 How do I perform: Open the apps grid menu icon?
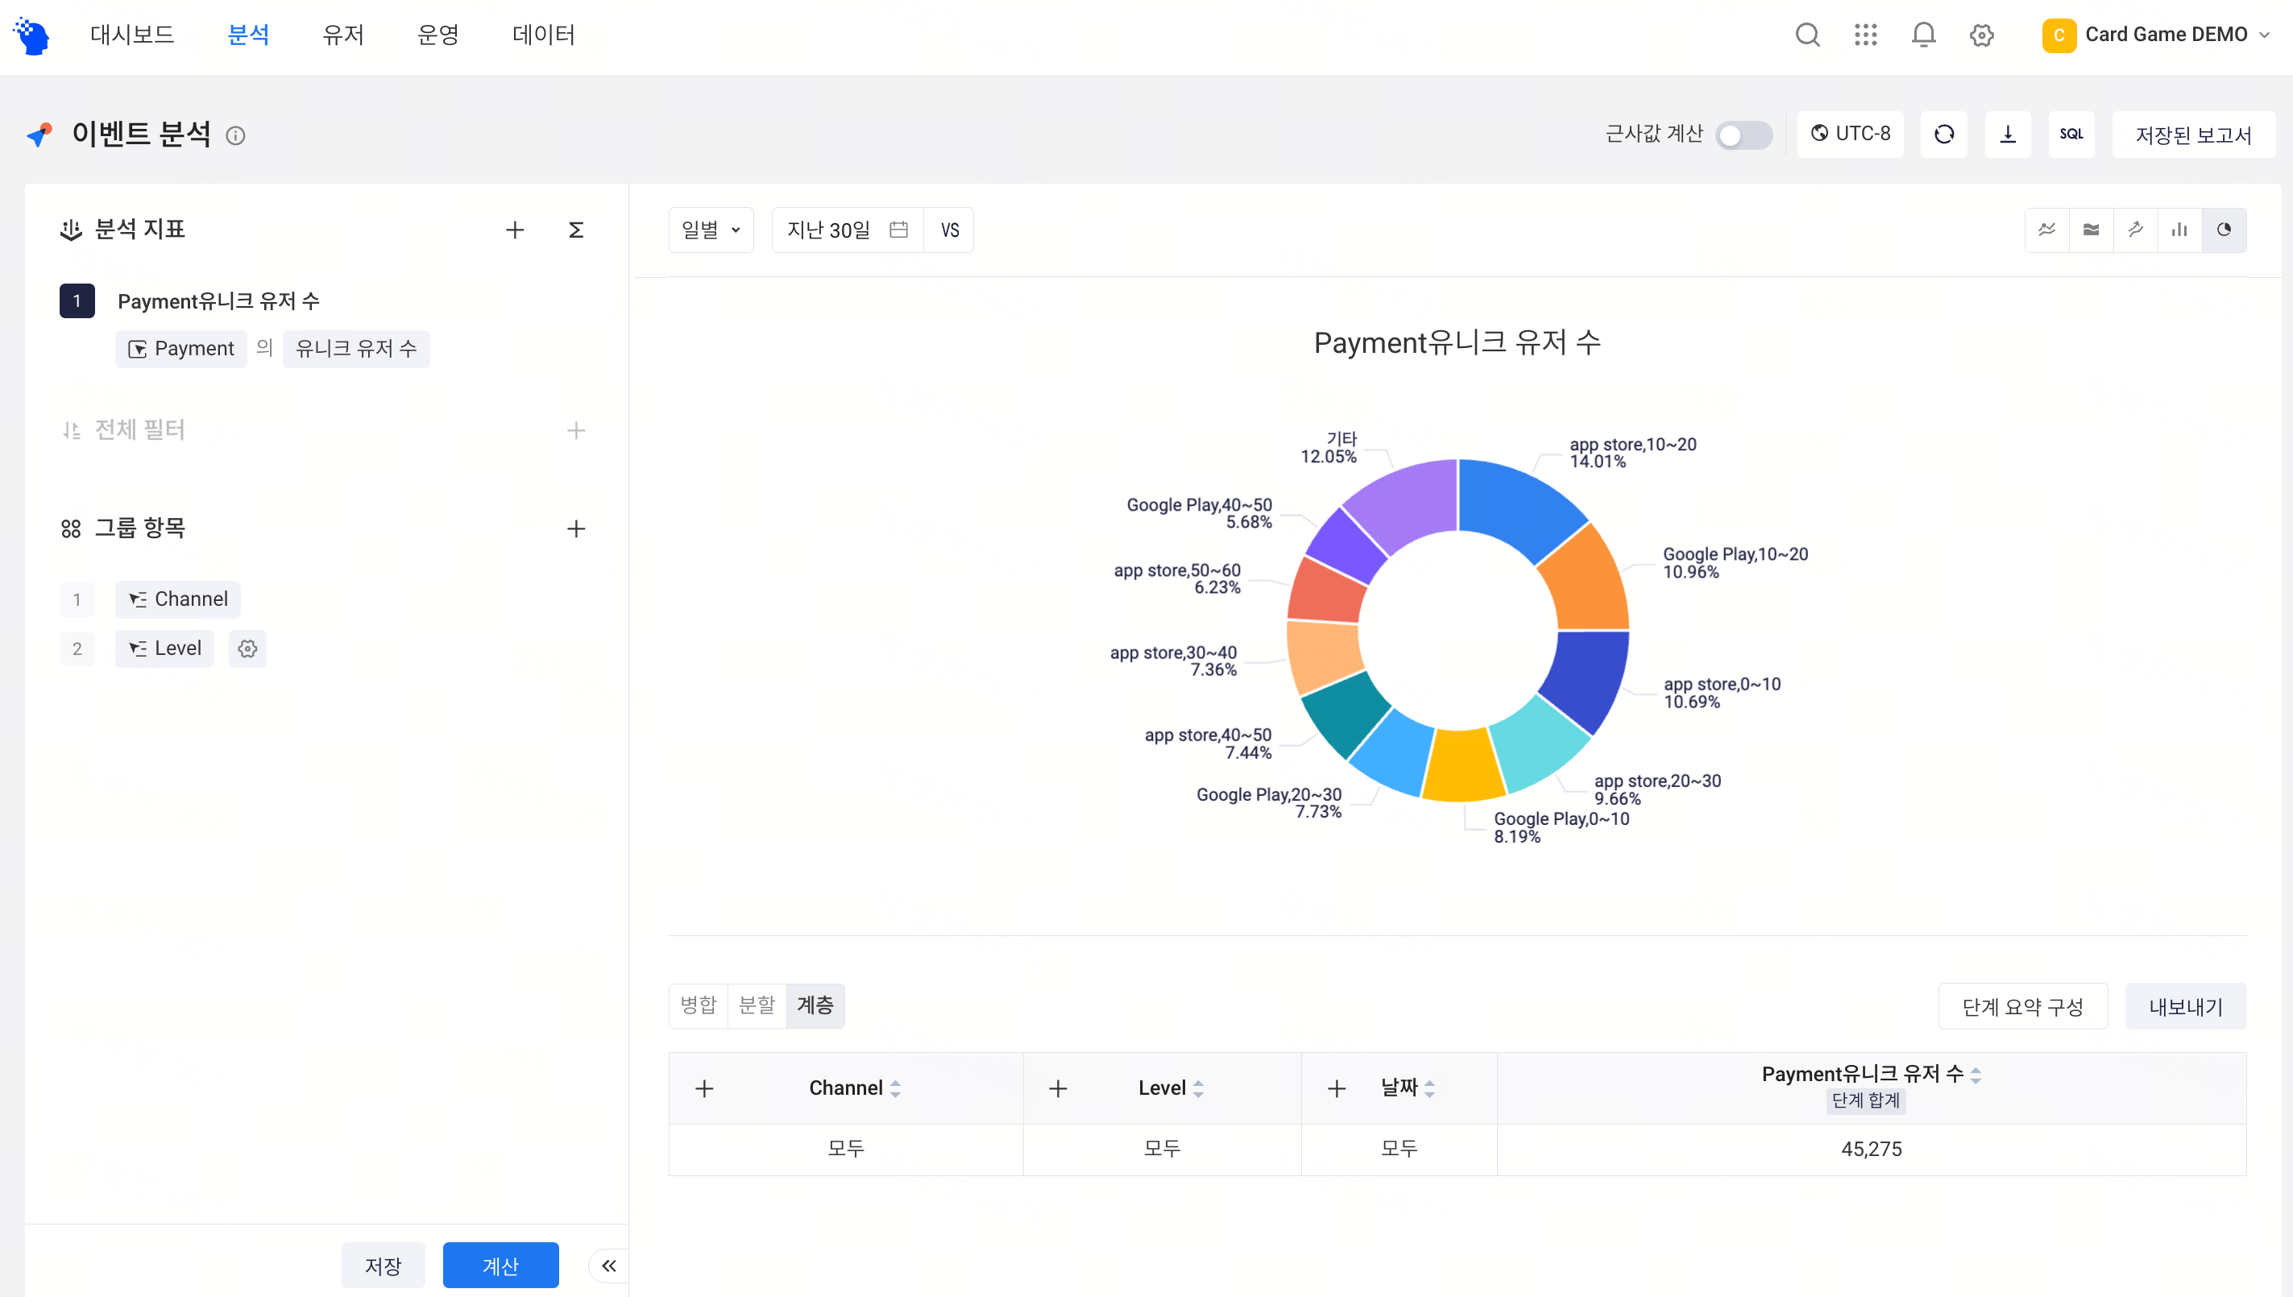(1865, 35)
